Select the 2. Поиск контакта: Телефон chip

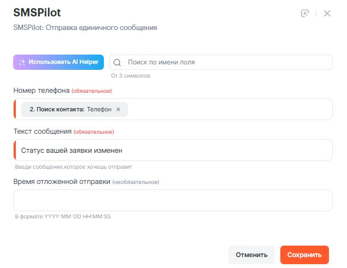pos(70,109)
